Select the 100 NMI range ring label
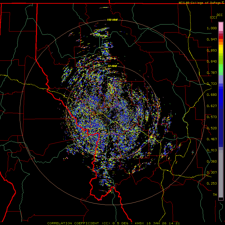Image resolution: width=225 pixels, height=225 pixels. 112,20
